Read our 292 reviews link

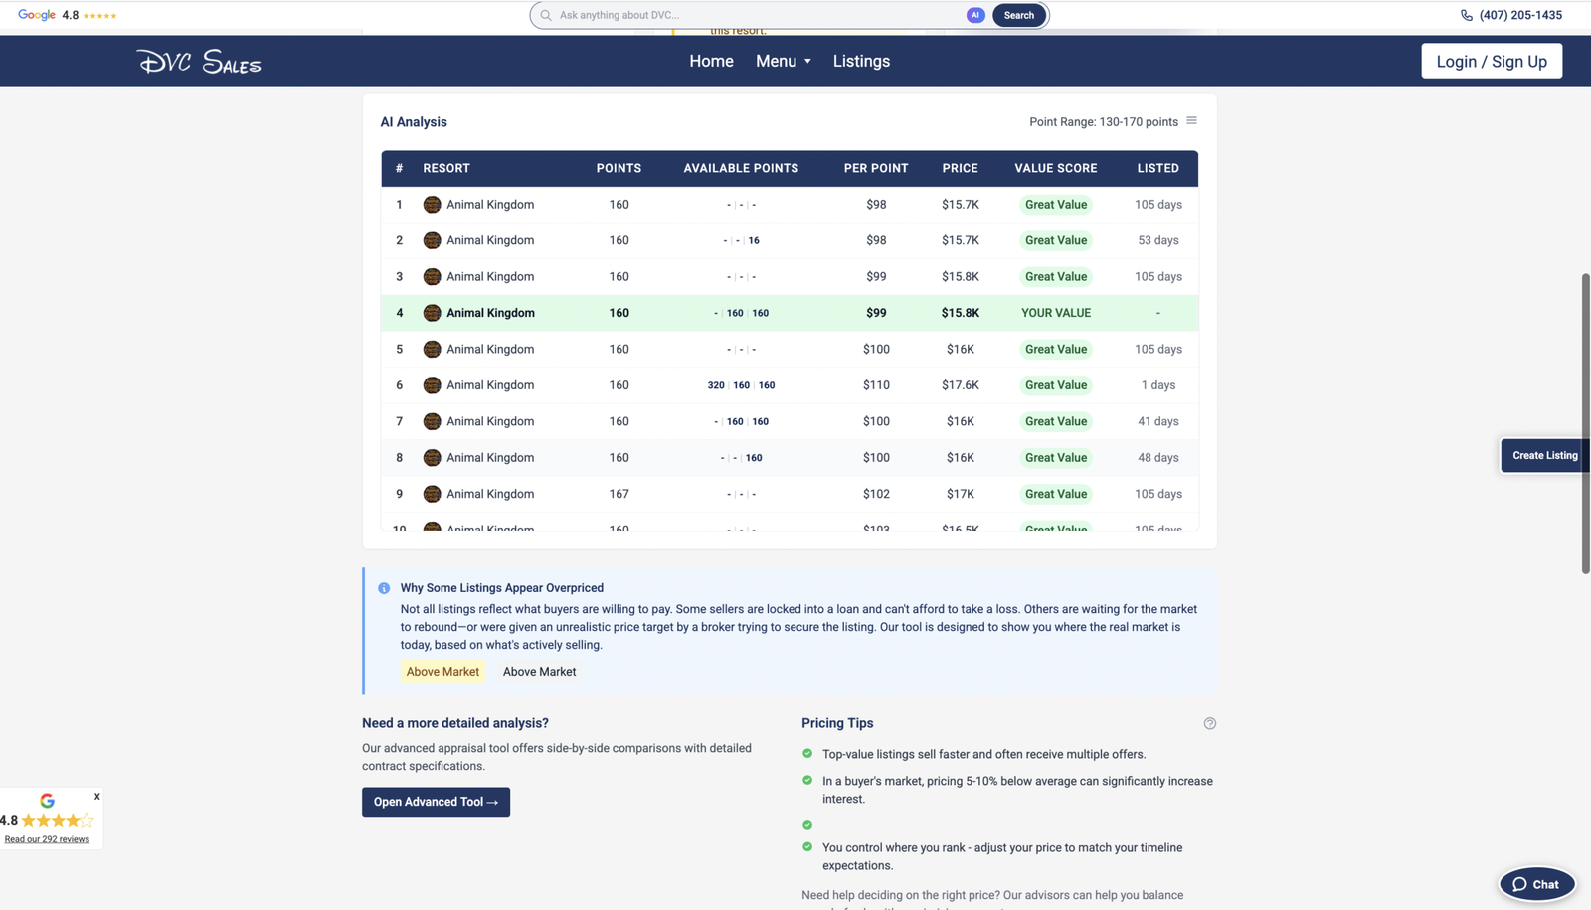[47, 839]
